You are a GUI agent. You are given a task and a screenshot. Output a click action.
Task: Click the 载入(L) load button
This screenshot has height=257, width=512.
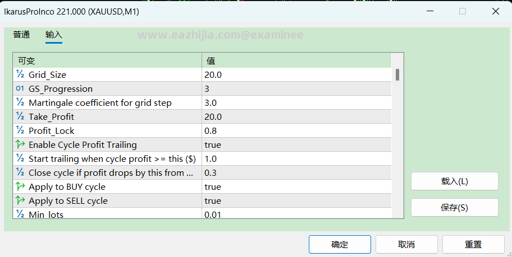pos(455,181)
